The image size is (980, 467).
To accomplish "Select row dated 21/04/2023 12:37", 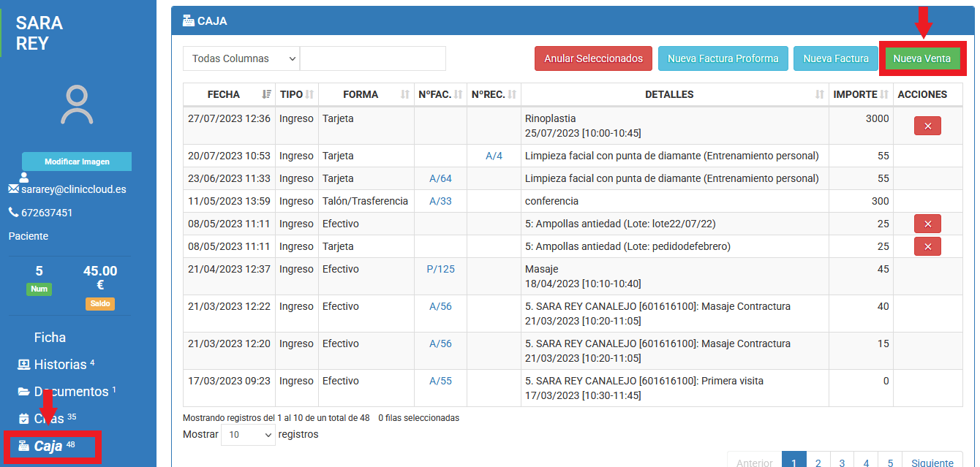I will click(x=573, y=276).
